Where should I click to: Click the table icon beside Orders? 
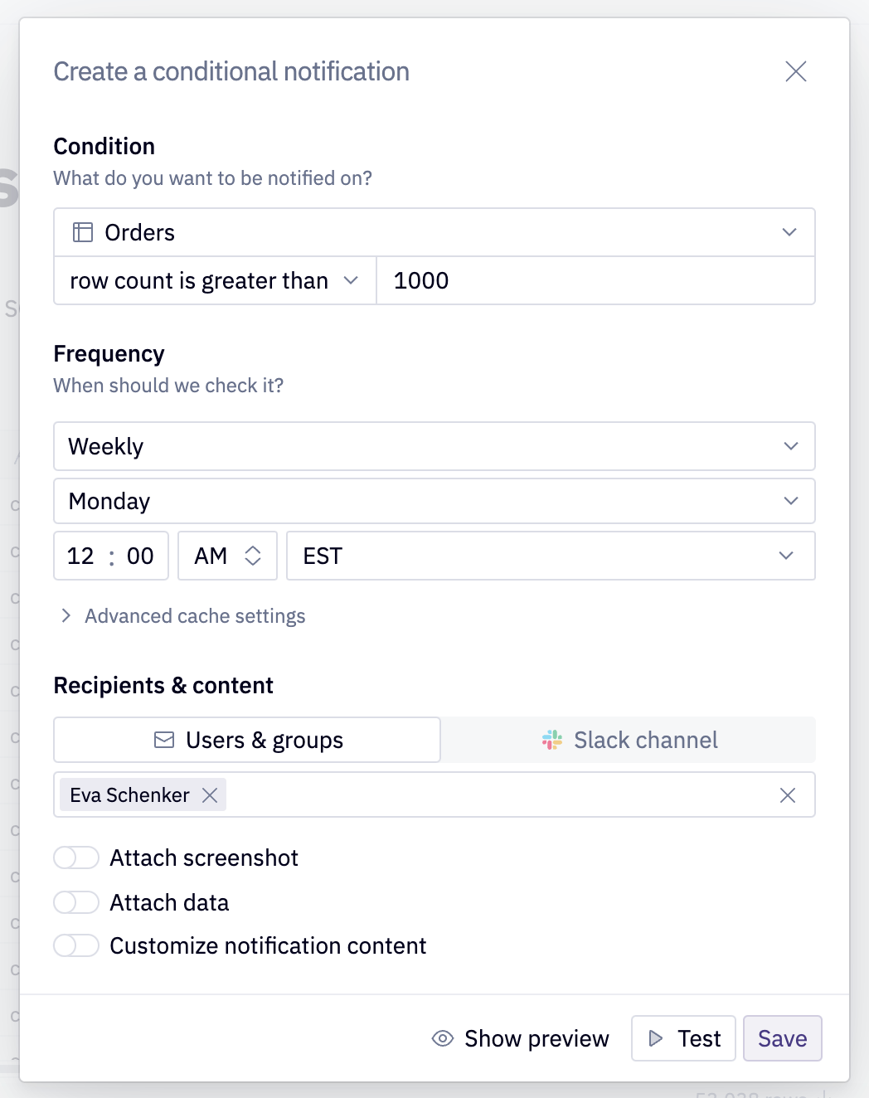pos(83,232)
